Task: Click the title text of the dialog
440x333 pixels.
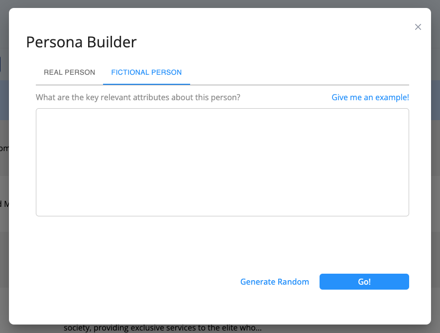Action: click(81, 42)
